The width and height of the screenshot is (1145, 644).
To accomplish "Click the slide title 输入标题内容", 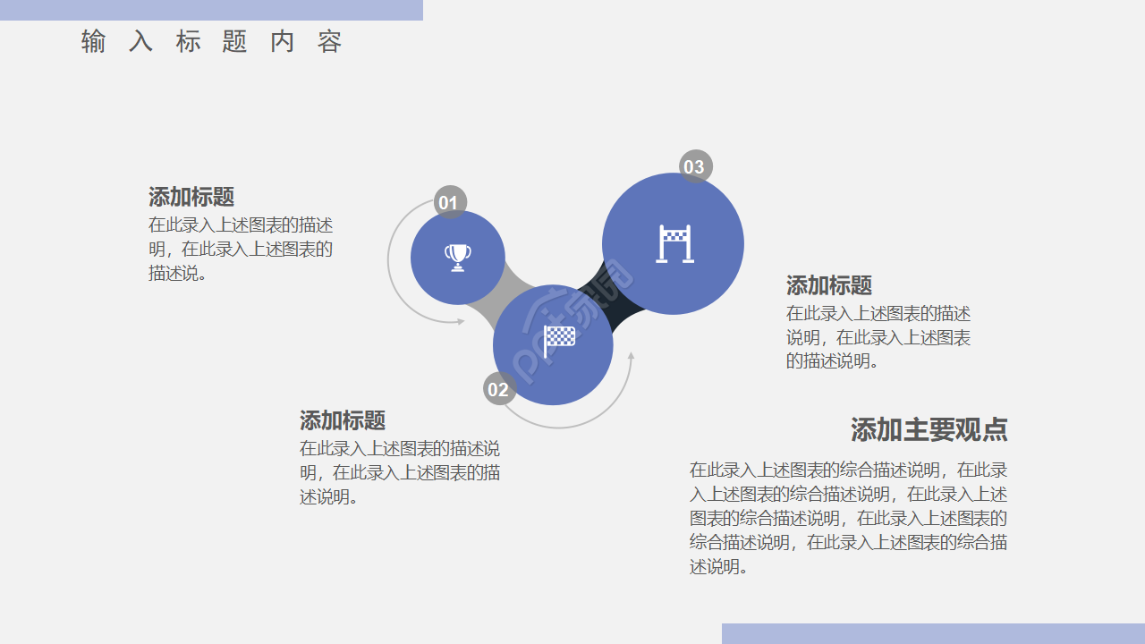I will [x=211, y=41].
